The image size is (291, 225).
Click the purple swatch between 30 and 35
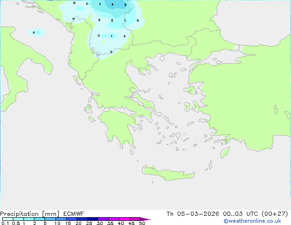103,219
